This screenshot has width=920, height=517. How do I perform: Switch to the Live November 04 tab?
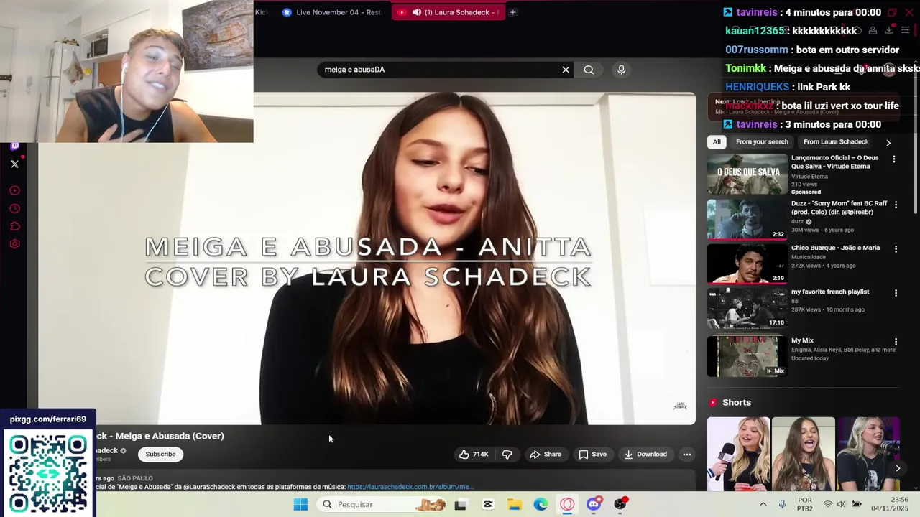point(333,12)
